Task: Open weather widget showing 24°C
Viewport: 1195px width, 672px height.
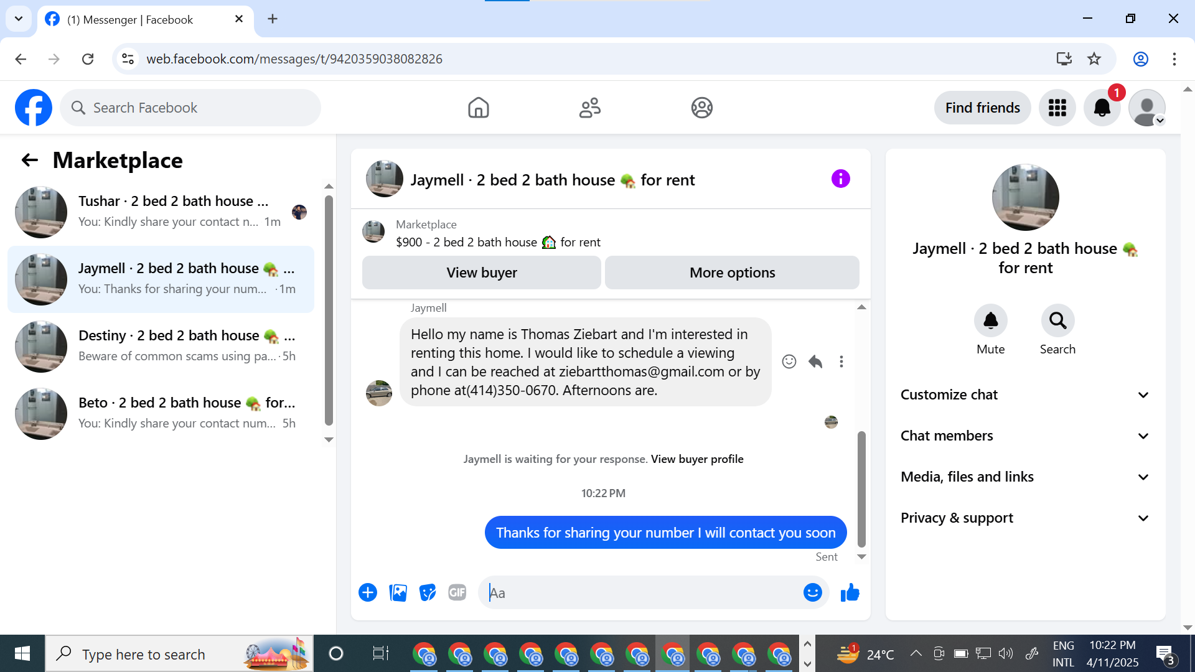Action: 865,654
